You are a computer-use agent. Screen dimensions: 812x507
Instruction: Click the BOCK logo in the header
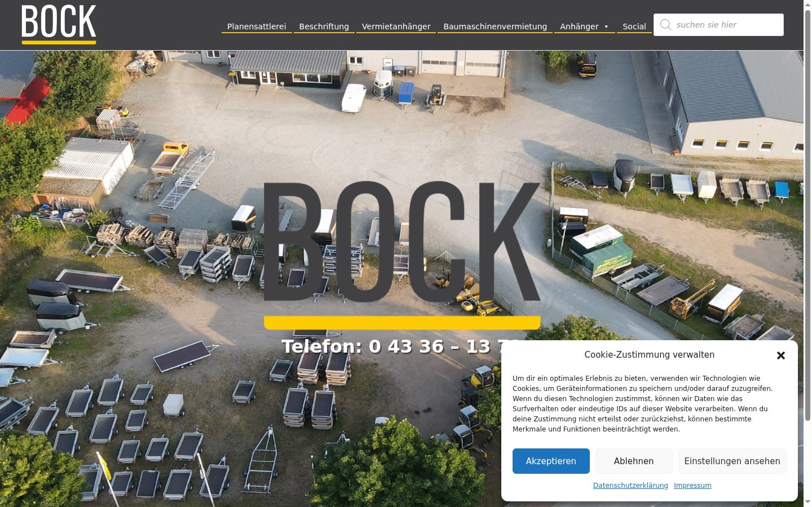(x=59, y=24)
